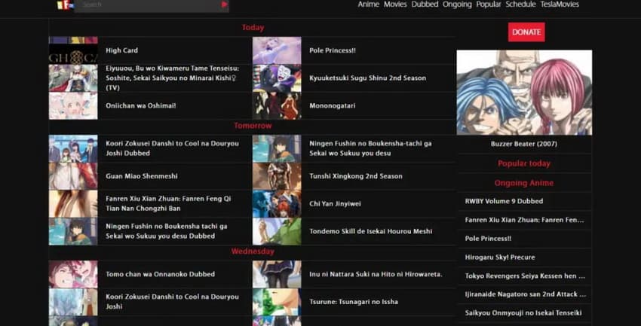Open Tondemo Skill de Isekai Hourou Meshi
The width and height of the screenshot is (641, 326).
370,231
